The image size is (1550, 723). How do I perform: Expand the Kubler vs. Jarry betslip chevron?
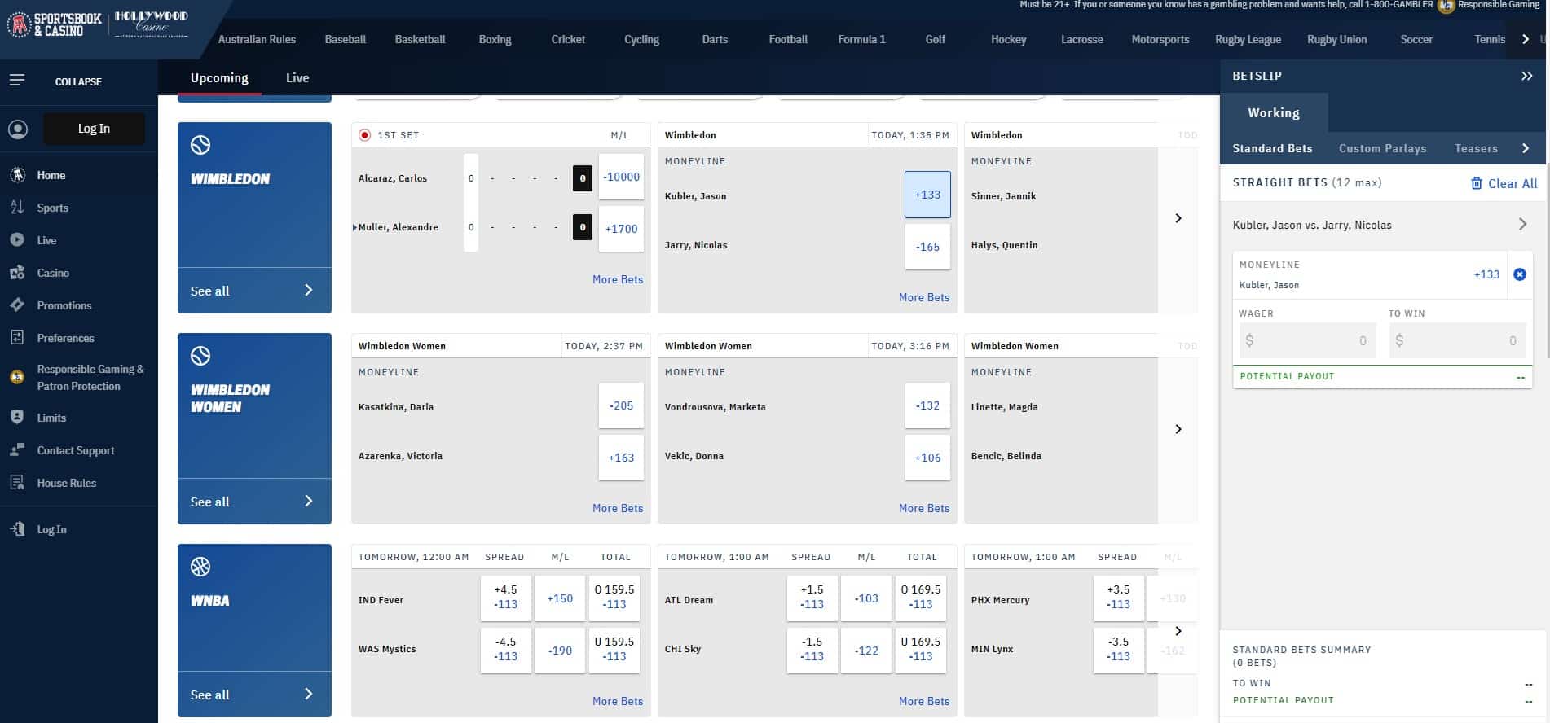pyautogui.click(x=1522, y=224)
